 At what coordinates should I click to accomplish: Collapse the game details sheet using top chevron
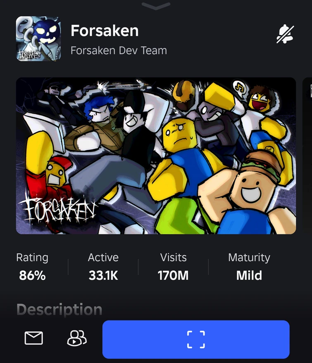pos(156,6)
